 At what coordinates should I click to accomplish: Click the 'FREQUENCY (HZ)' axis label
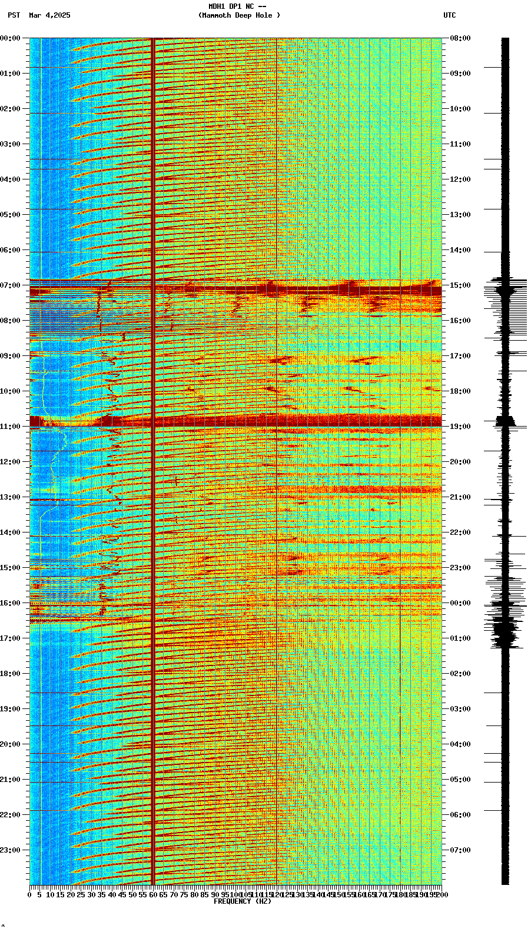coord(243,901)
